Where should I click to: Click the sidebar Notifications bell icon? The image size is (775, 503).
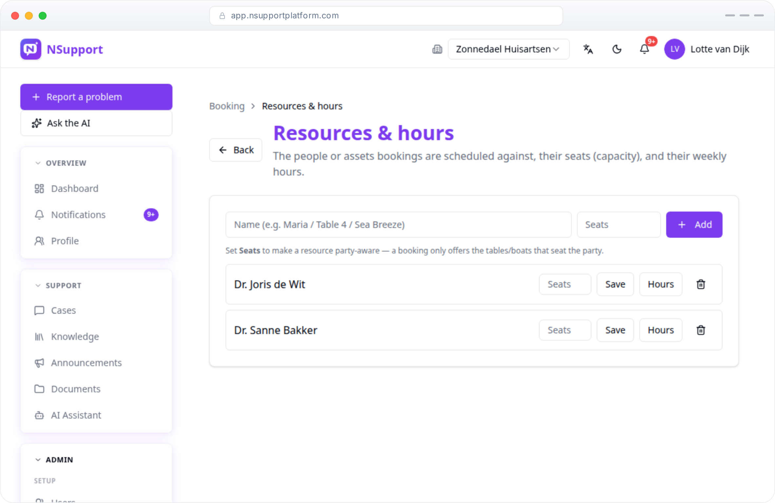point(39,215)
